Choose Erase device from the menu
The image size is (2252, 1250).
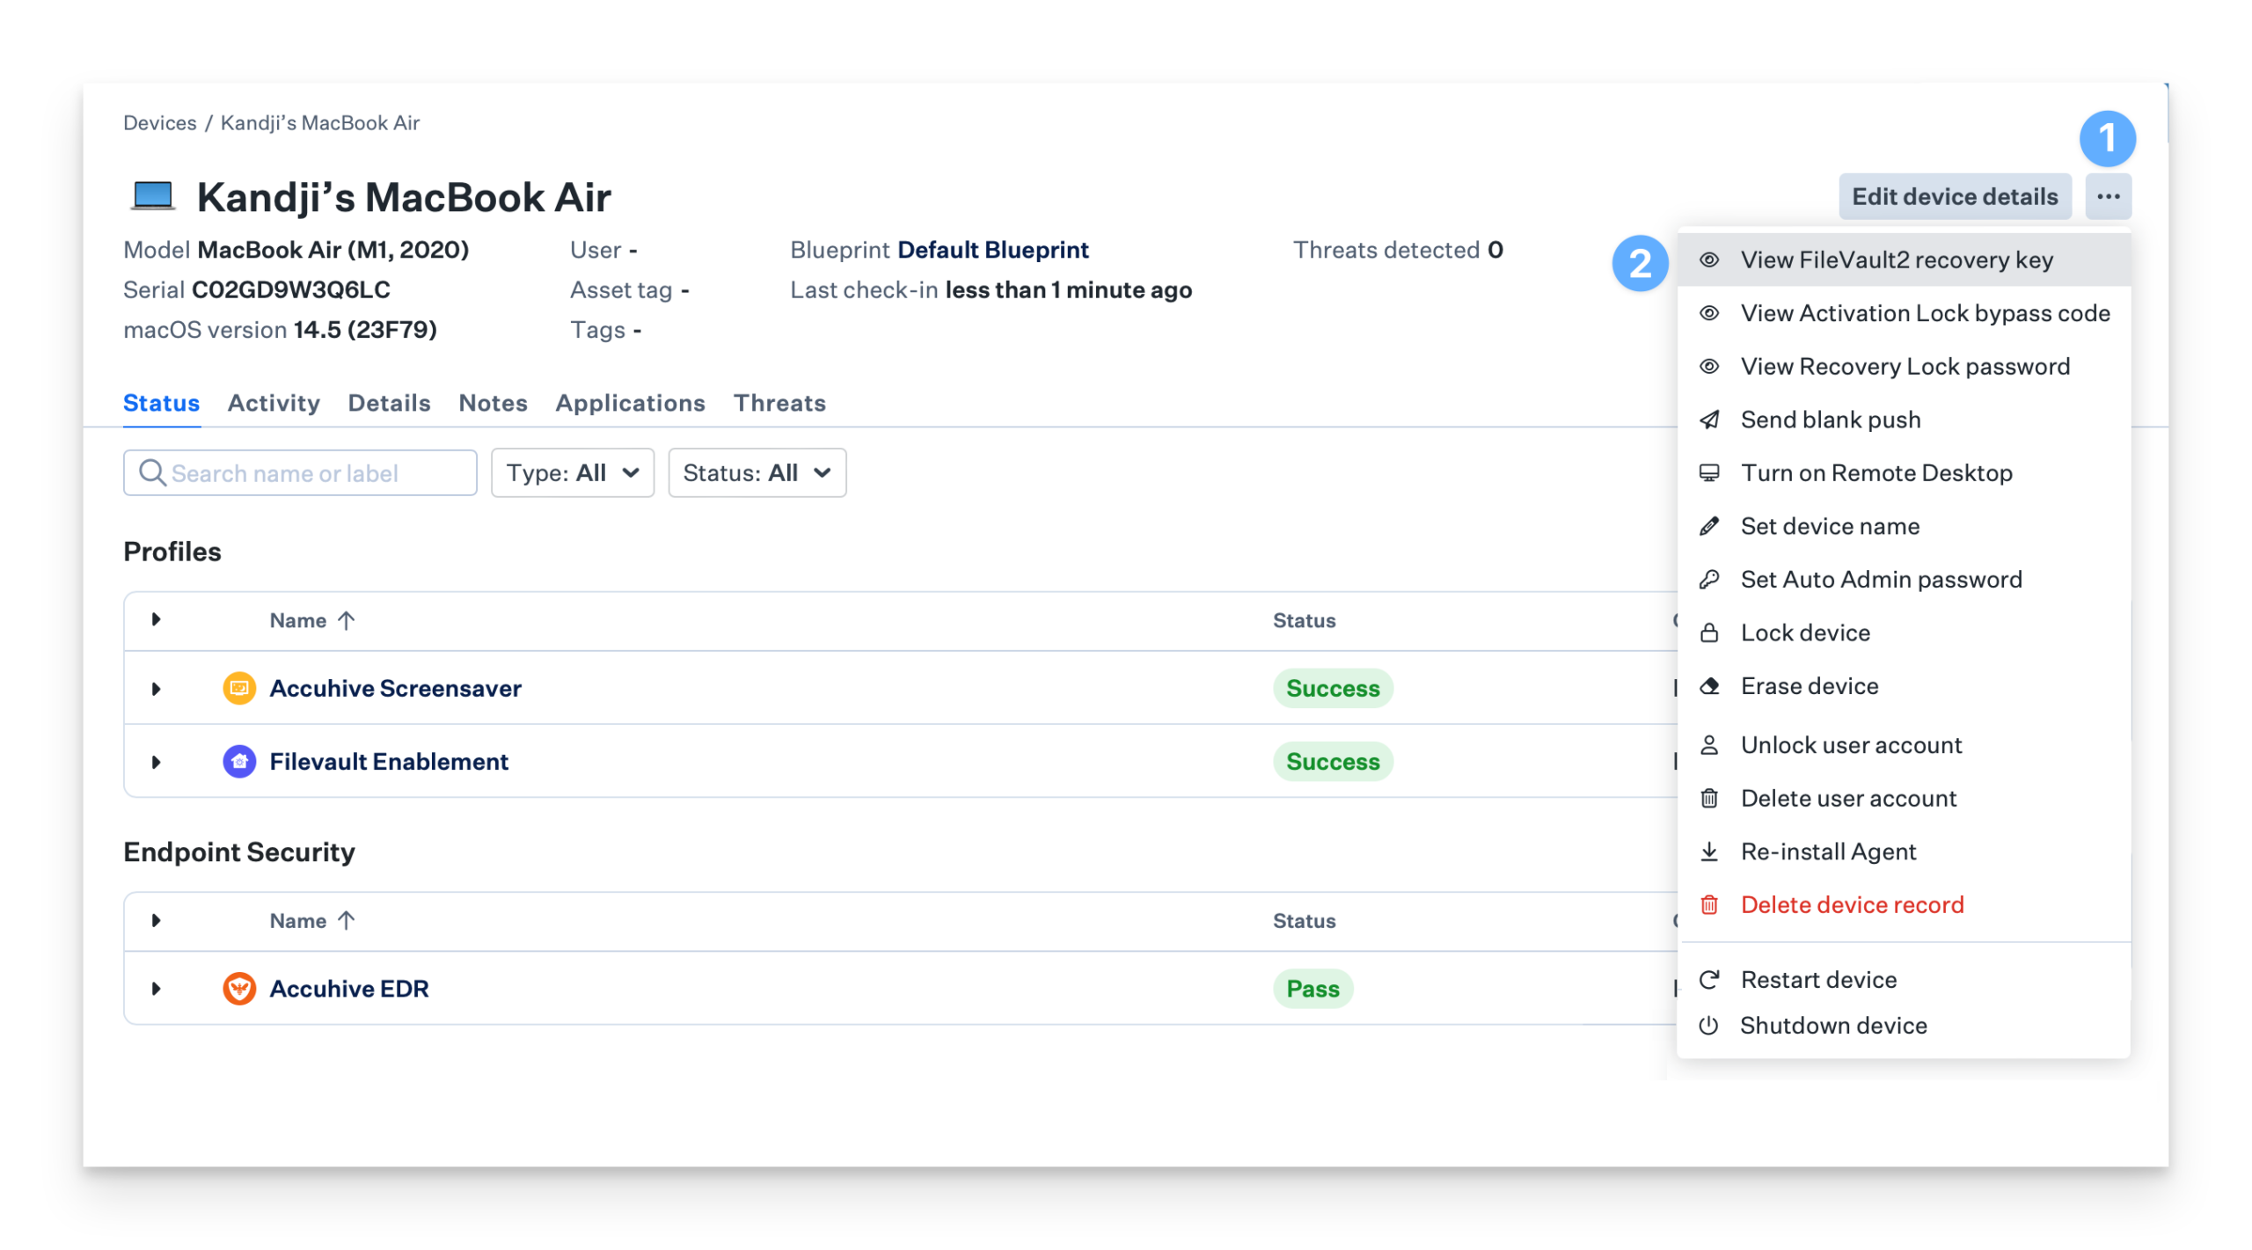coord(1809,686)
